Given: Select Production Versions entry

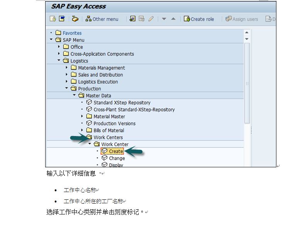Looking at the screenshot, I should point(115,123).
